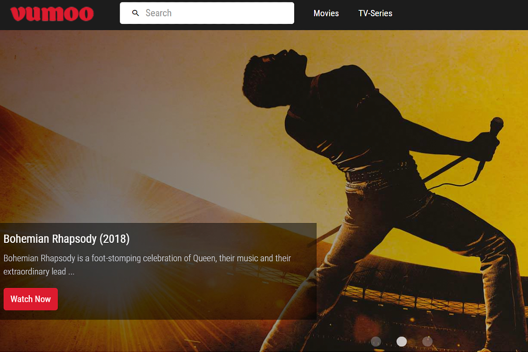Open the Movies menu item

point(326,14)
